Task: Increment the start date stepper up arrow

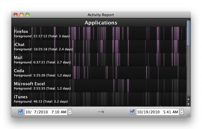Action: click(x=70, y=110)
